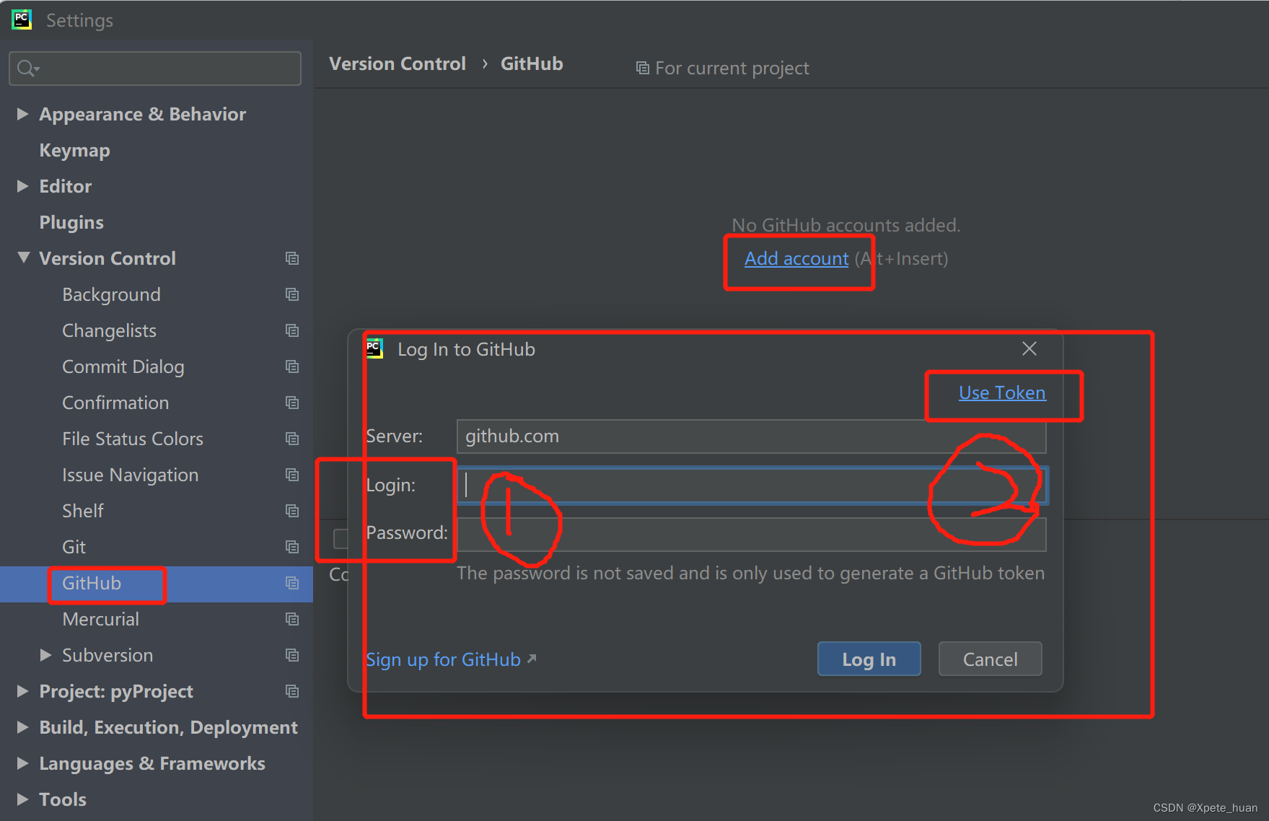Expand Build, Execution, Deployment section
The height and width of the screenshot is (821, 1269).
click(x=23, y=727)
